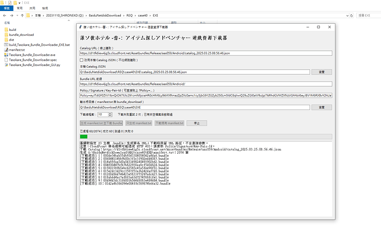Click quick access new folder icon in title bar
Viewport: 381px width, 233px height.
[15, 3]
